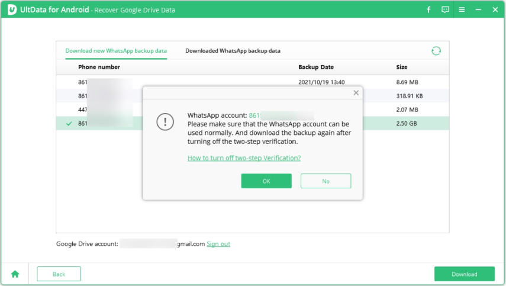Click the 2021/10/19 13:40 backup date
This screenshot has height=286, width=506.
pyautogui.click(x=321, y=82)
